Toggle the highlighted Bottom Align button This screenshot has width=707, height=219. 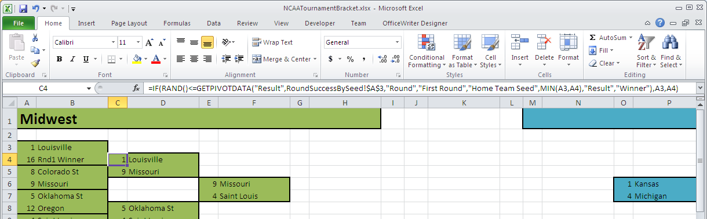(207, 42)
